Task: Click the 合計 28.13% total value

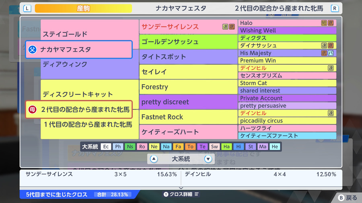Action: 113,195
